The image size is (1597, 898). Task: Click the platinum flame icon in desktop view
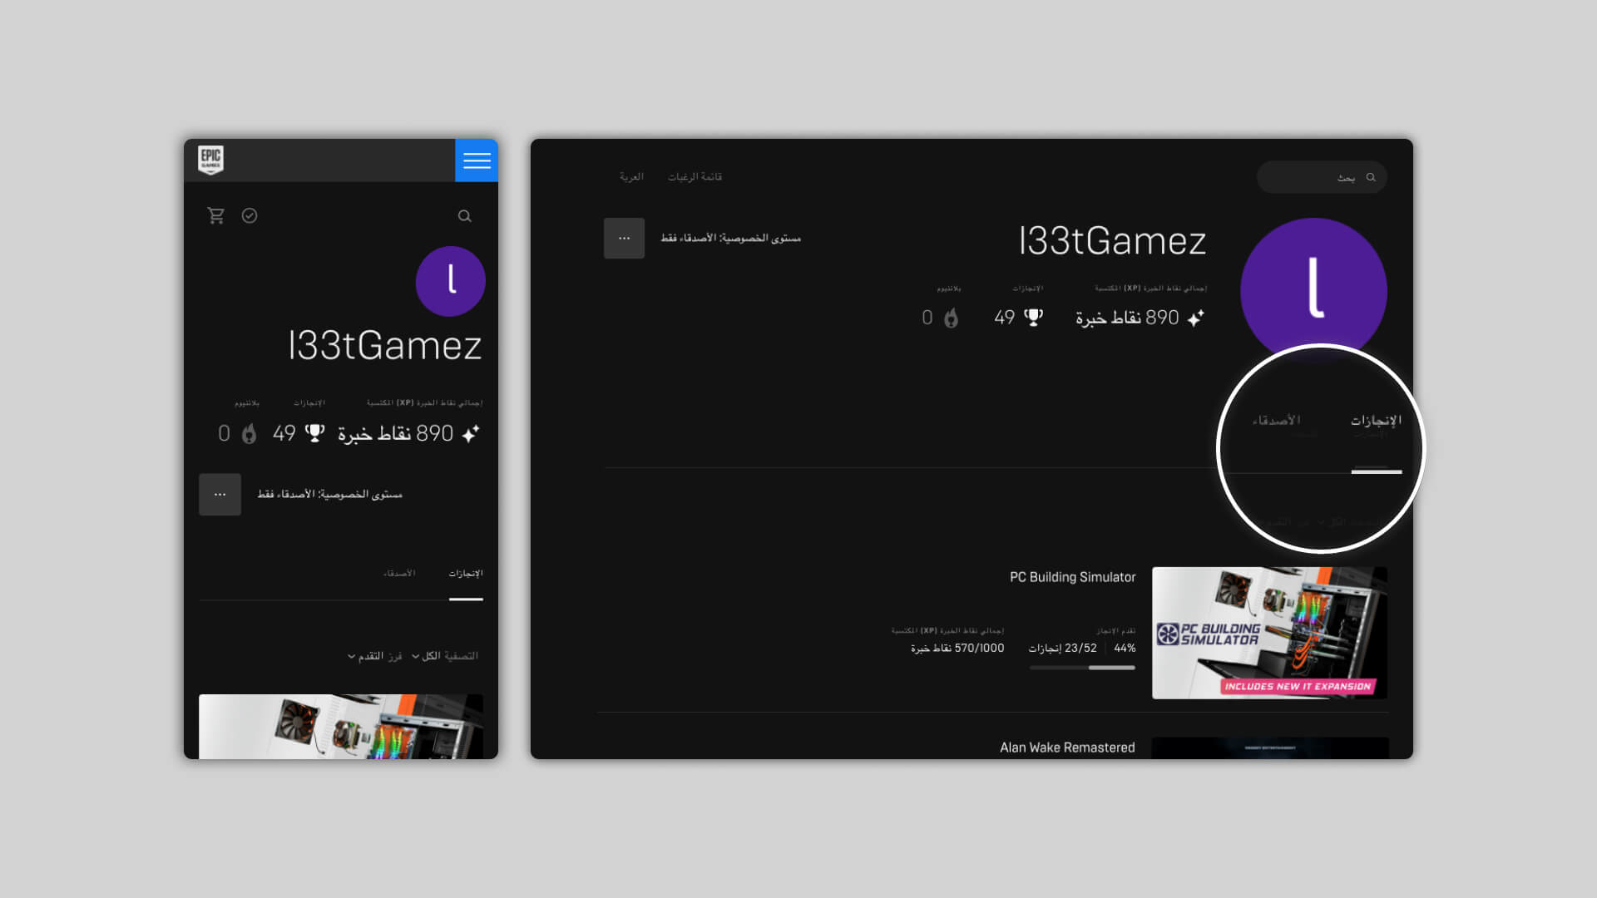[x=952, y=318]
